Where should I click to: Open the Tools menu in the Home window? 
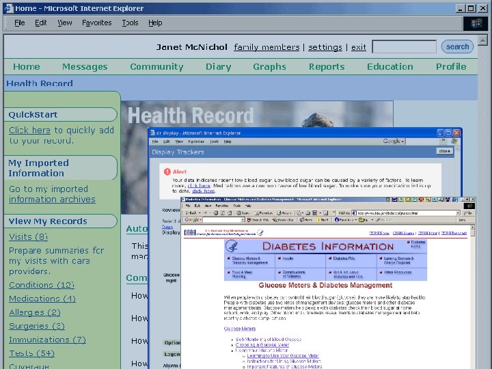point(130,23)
